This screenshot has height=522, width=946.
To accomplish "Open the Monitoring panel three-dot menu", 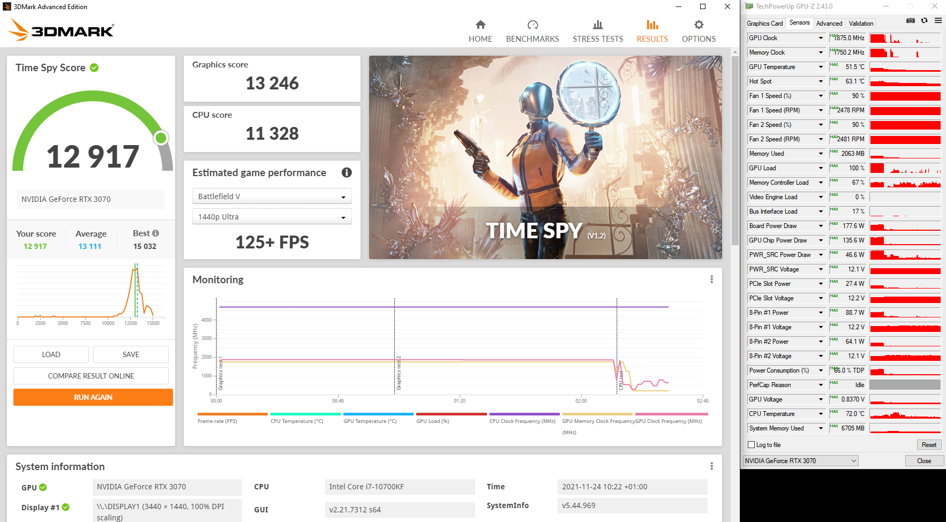I will 711,279.
